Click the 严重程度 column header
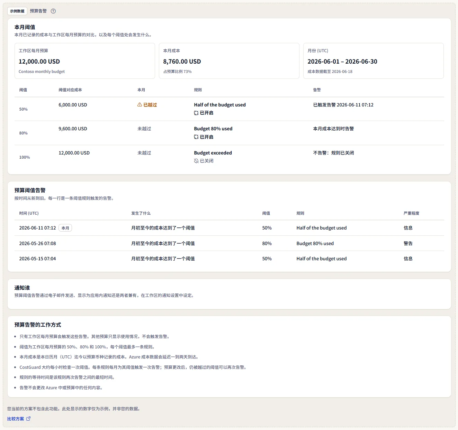Screen dimensions: 458x430 [411, 213]
